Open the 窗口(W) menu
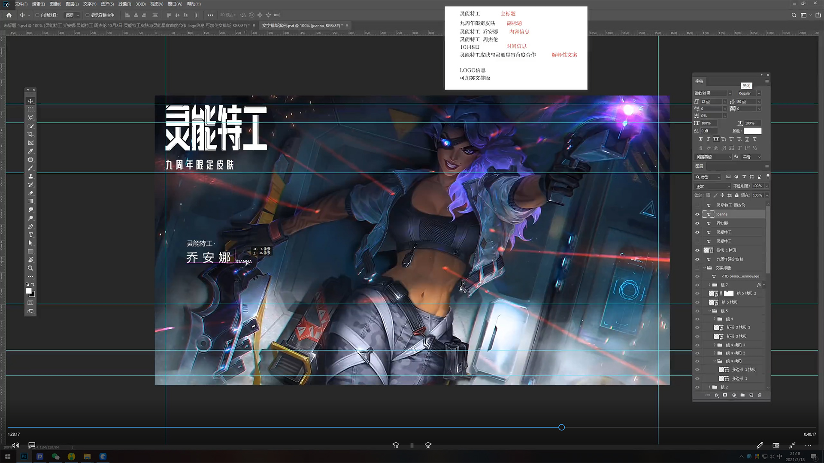 (x=175, y=4)
